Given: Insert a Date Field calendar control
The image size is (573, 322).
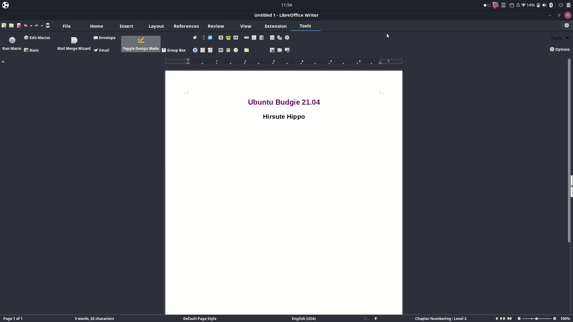Looking at the screenshot, I should (x=228, y=50).
